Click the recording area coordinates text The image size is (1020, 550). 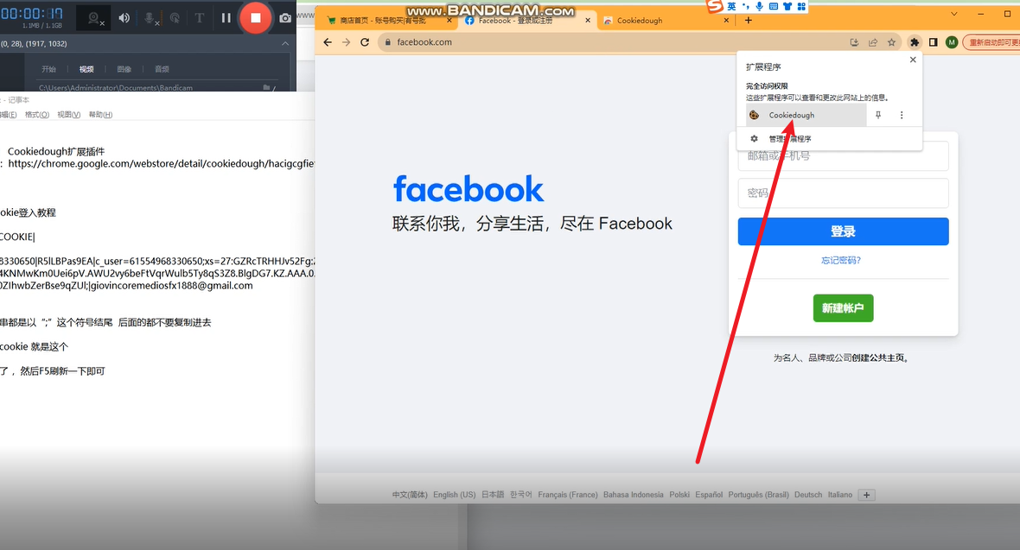coord(34,43)
